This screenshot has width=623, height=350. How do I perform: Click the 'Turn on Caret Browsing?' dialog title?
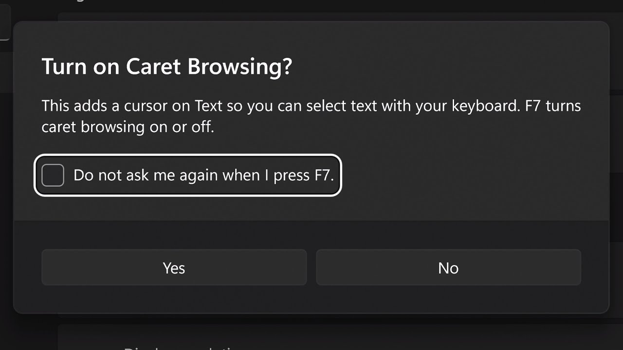click(166, 66)
